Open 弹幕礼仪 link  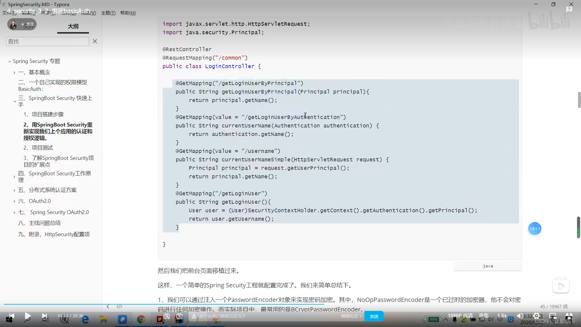tap(351, 316)
